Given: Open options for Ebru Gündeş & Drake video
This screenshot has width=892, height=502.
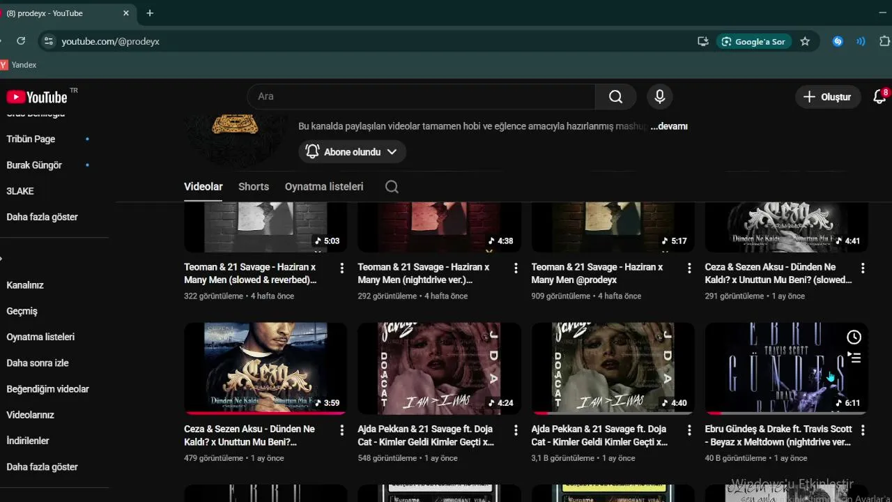Looking at the screenshot, I should tap(863, 430).
